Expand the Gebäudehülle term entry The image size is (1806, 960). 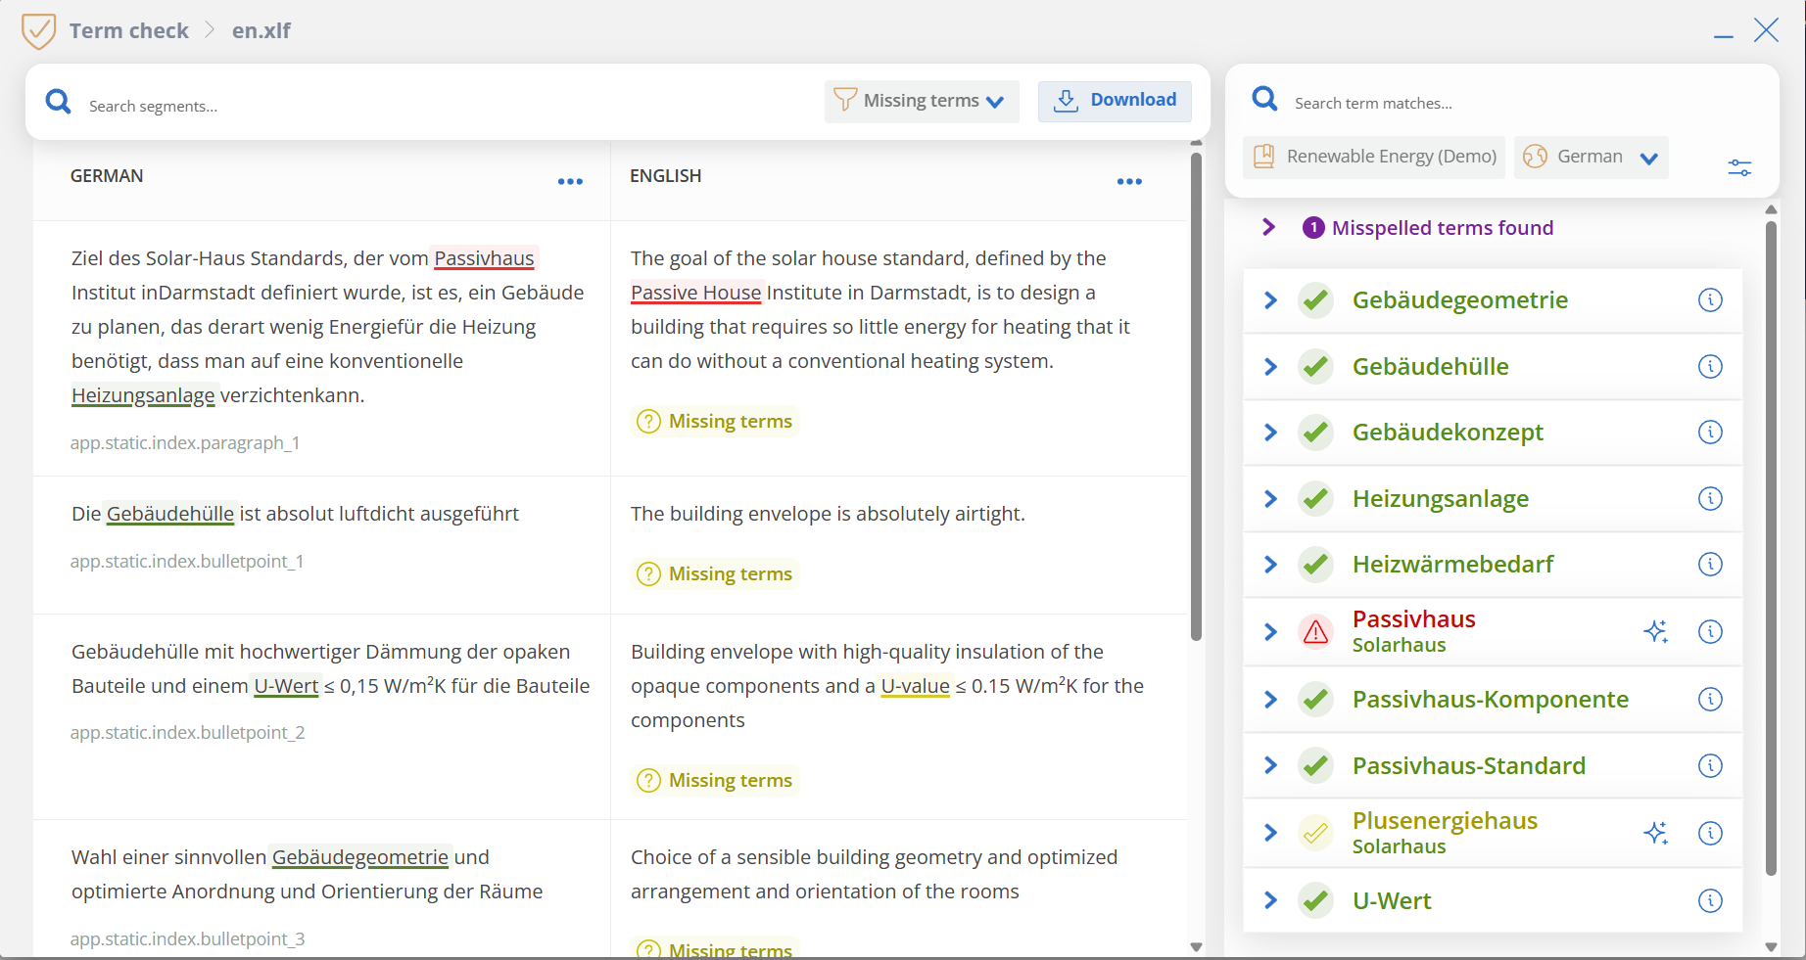pos(1270,367)
